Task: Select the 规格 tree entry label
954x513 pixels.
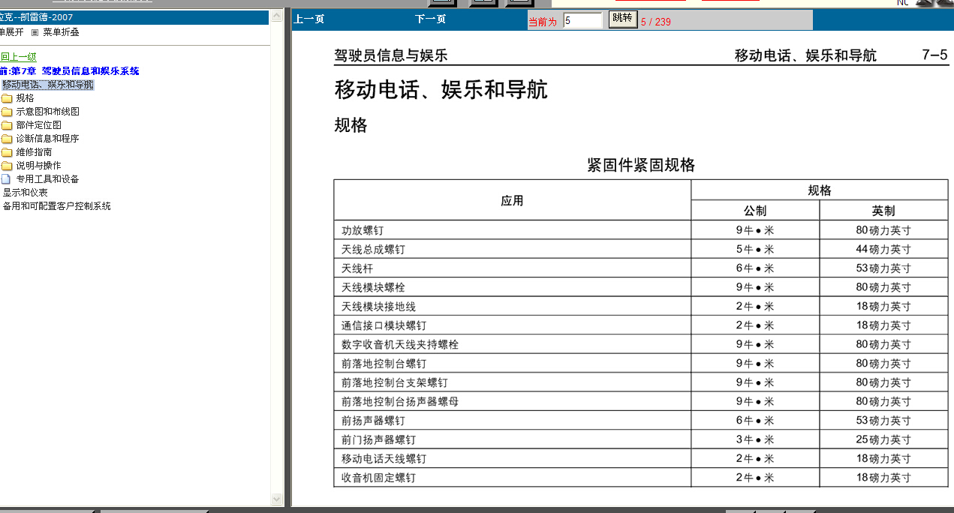Action: click(x=25, y=98)
